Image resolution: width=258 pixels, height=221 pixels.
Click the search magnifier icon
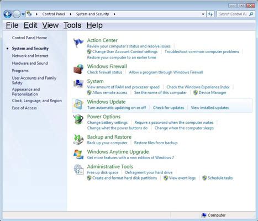[x=251, y=14]
